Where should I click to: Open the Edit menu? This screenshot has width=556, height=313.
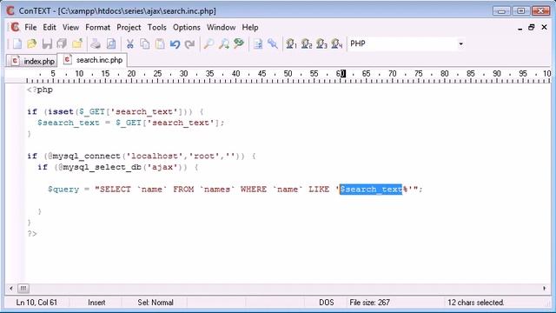tap(50, 27)
